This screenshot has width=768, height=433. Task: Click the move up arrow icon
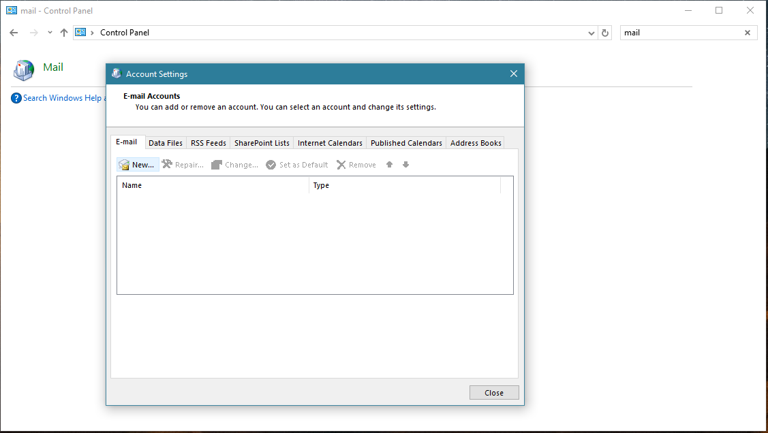point(390,165)
